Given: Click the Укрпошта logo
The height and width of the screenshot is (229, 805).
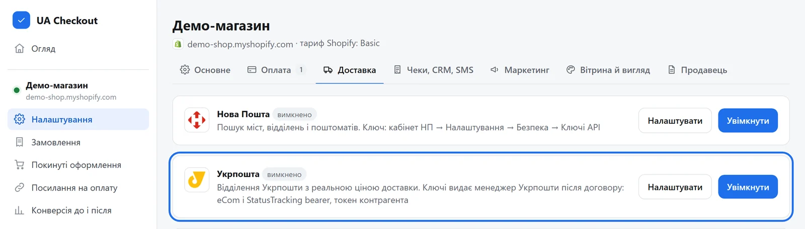Looking at the screenshot, I should point(197,180).
